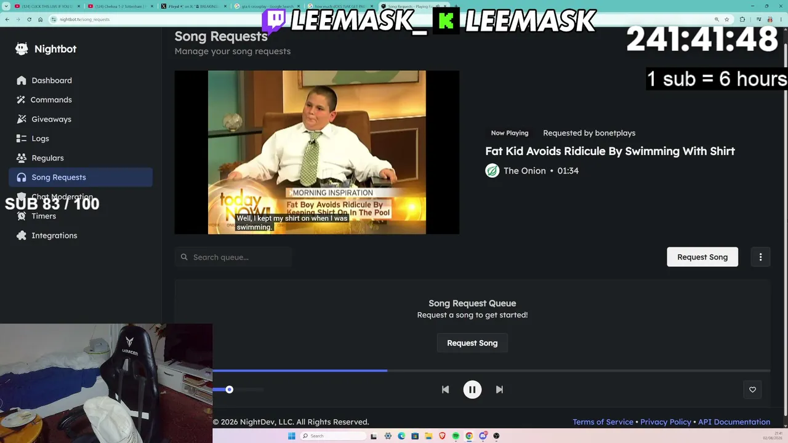Pause the currently playing song
This screenshot has width=788, height=443.
(472, 389)
